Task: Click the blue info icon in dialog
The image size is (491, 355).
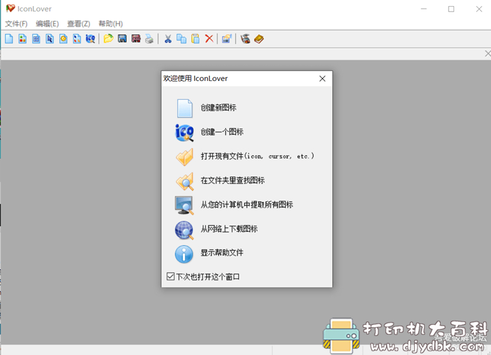Action: 184,254
